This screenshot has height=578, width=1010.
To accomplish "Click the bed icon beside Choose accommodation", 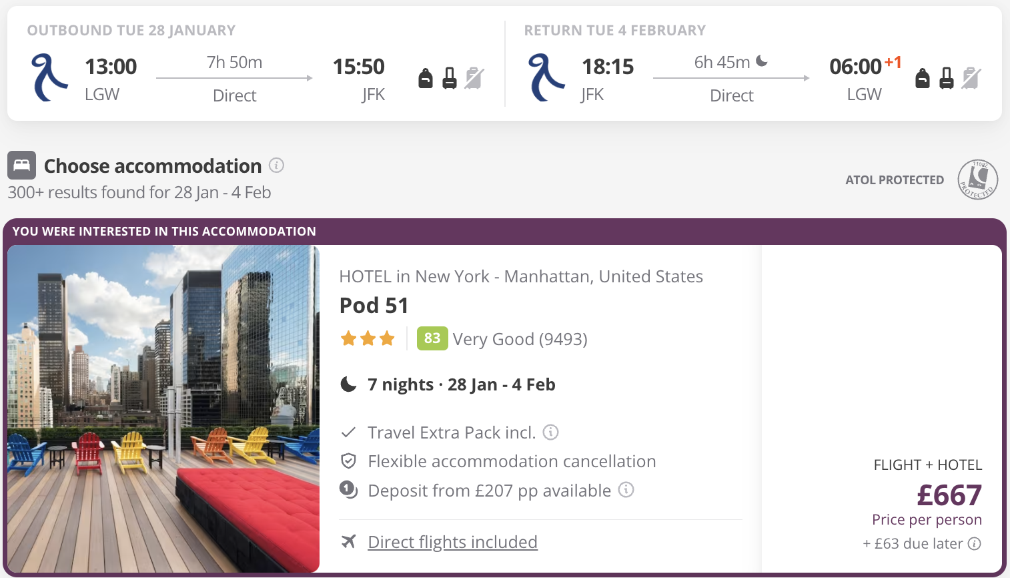I will 22,165.
